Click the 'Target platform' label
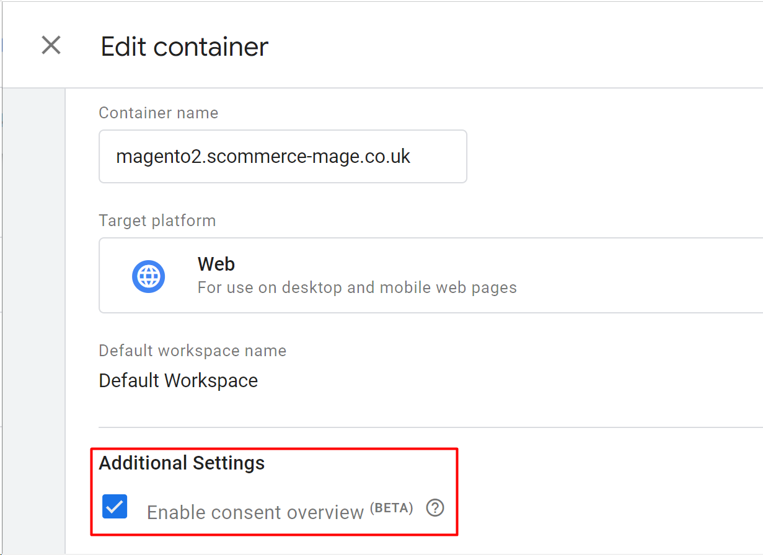Viewport: 763px width, 555px height. pyautogui.click(x=157, y=221)
